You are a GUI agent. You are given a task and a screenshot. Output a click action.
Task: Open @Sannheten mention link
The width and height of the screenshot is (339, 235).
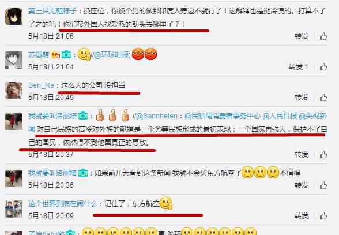157,116
